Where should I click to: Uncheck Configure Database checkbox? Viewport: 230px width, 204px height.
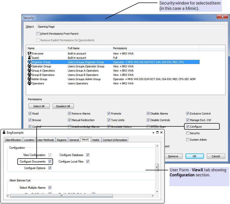click(88, 155)
